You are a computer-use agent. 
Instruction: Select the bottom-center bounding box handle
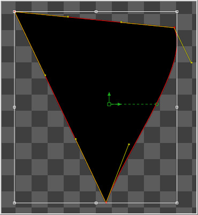96,203
